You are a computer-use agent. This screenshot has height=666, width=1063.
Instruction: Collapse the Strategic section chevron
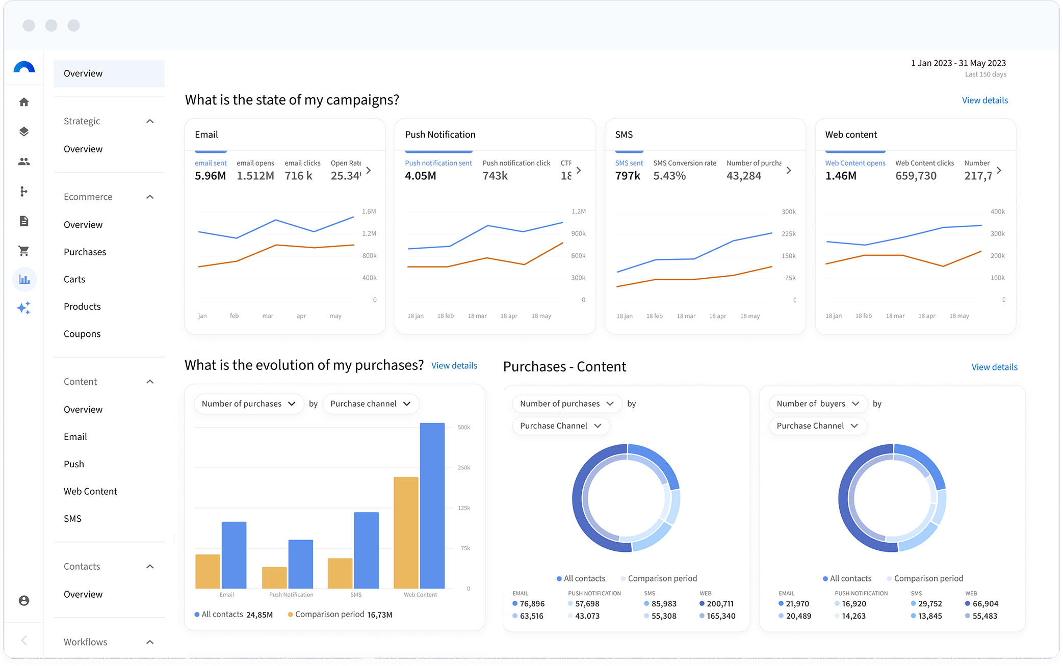(150, 121)
